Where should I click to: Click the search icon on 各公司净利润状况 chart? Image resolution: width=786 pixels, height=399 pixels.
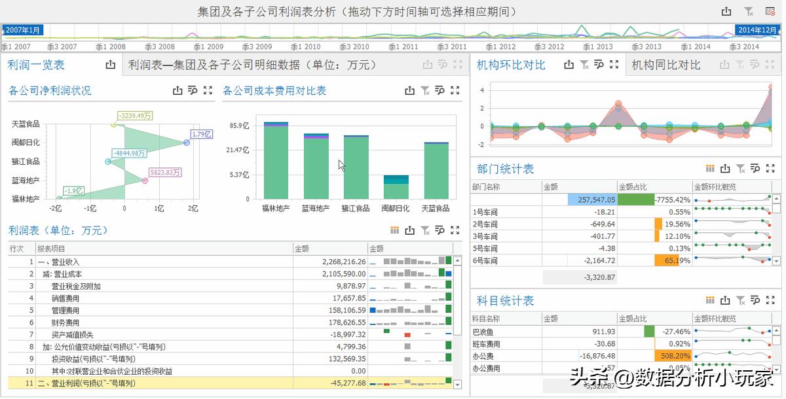coord(191,90)
